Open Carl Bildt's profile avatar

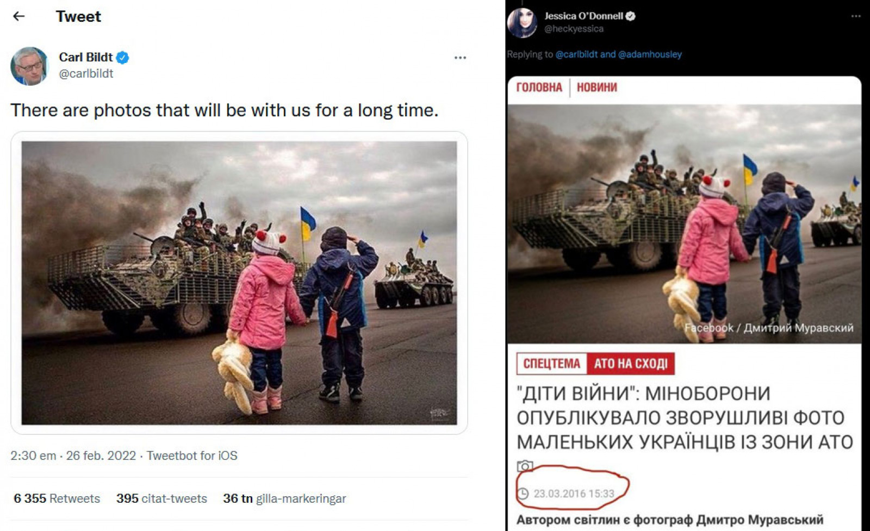click(29, 66)
